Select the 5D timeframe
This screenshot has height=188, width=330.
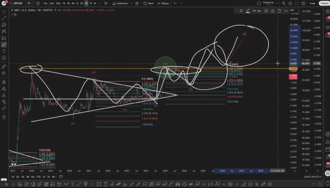[86, 3]
